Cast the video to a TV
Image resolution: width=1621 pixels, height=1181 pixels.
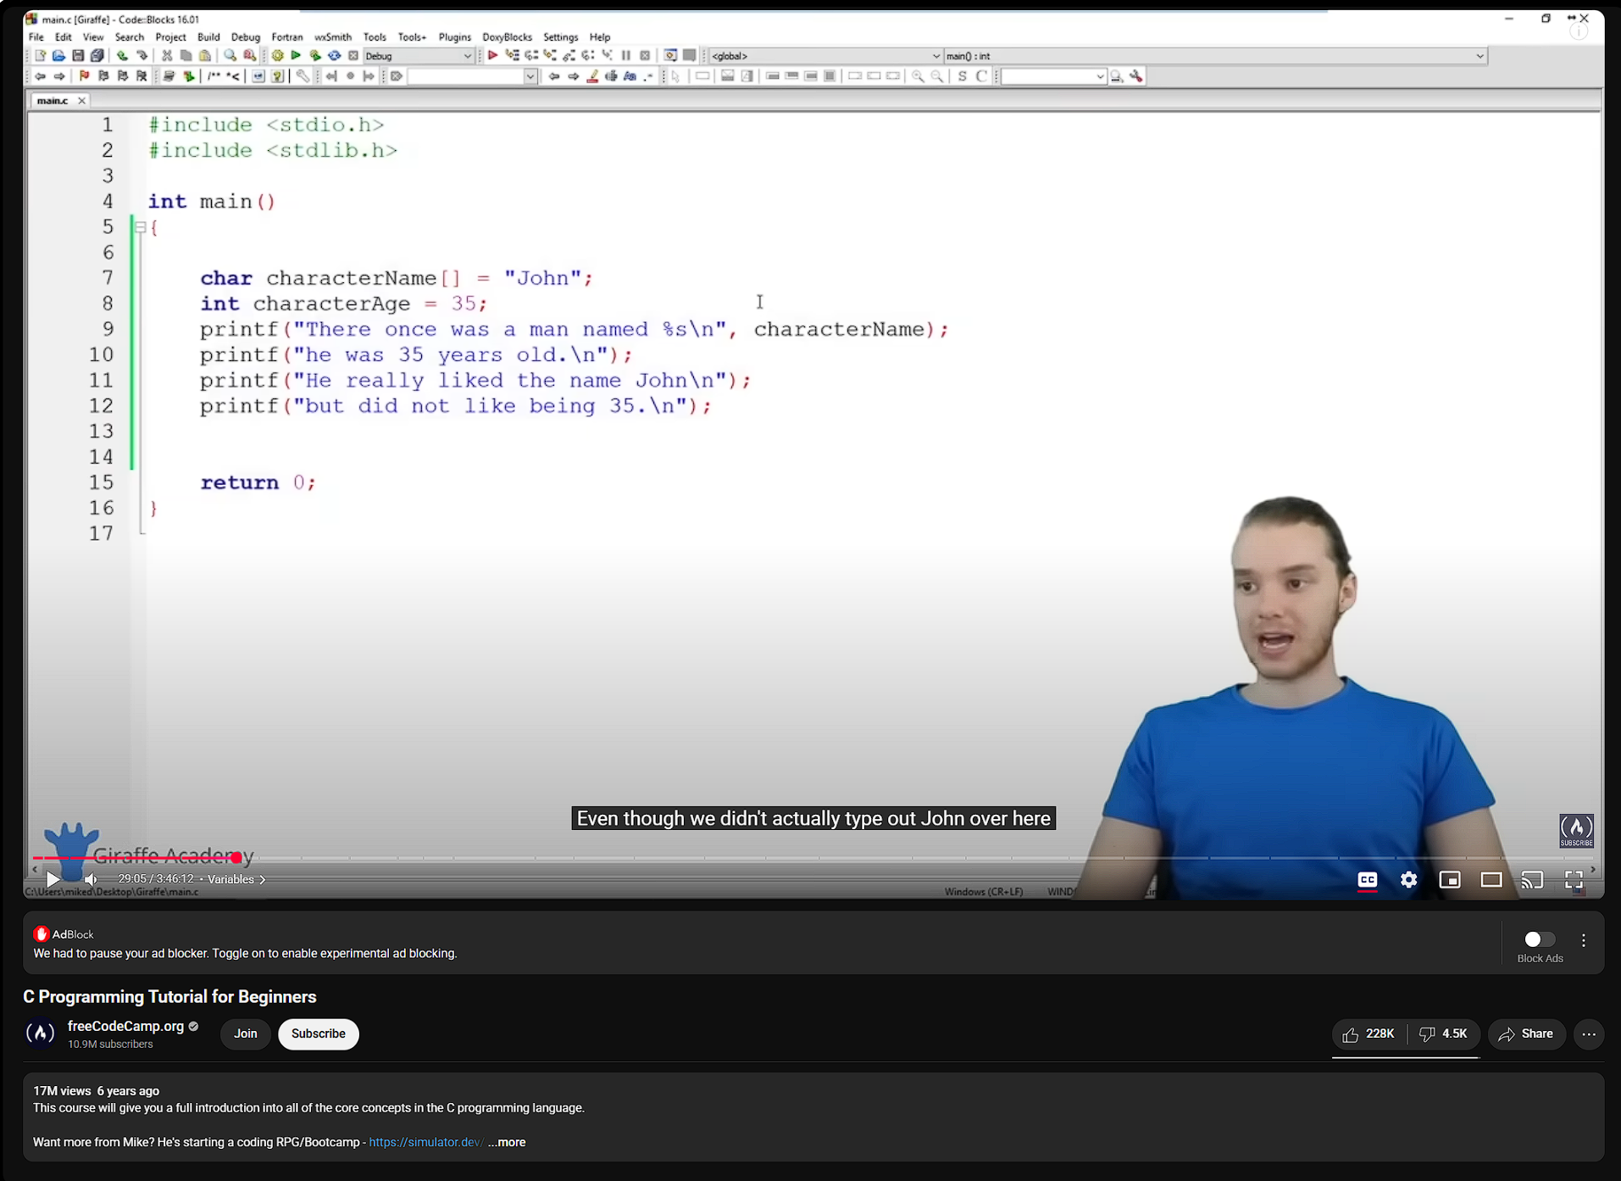coord(1532,880)
